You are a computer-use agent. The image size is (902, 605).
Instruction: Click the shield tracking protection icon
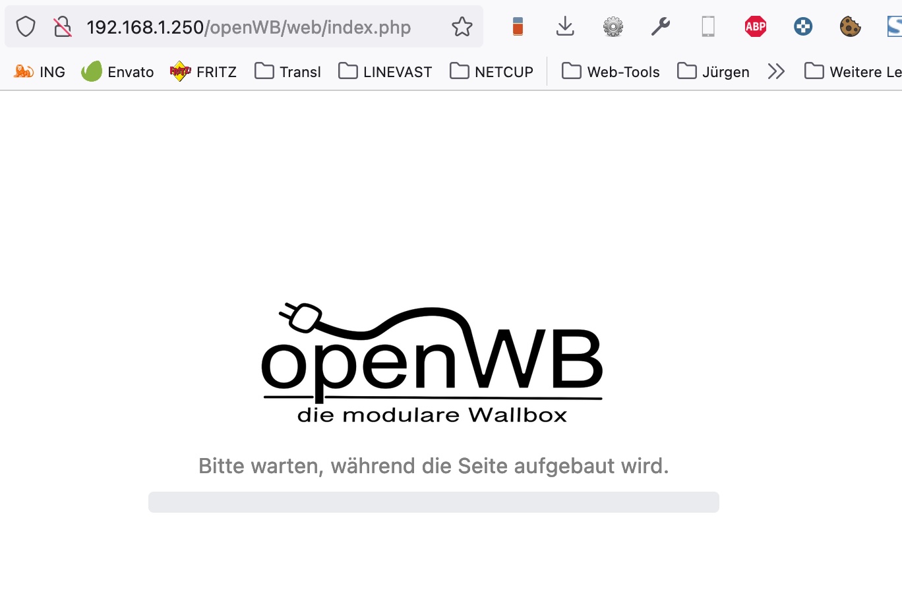point(26,27)
